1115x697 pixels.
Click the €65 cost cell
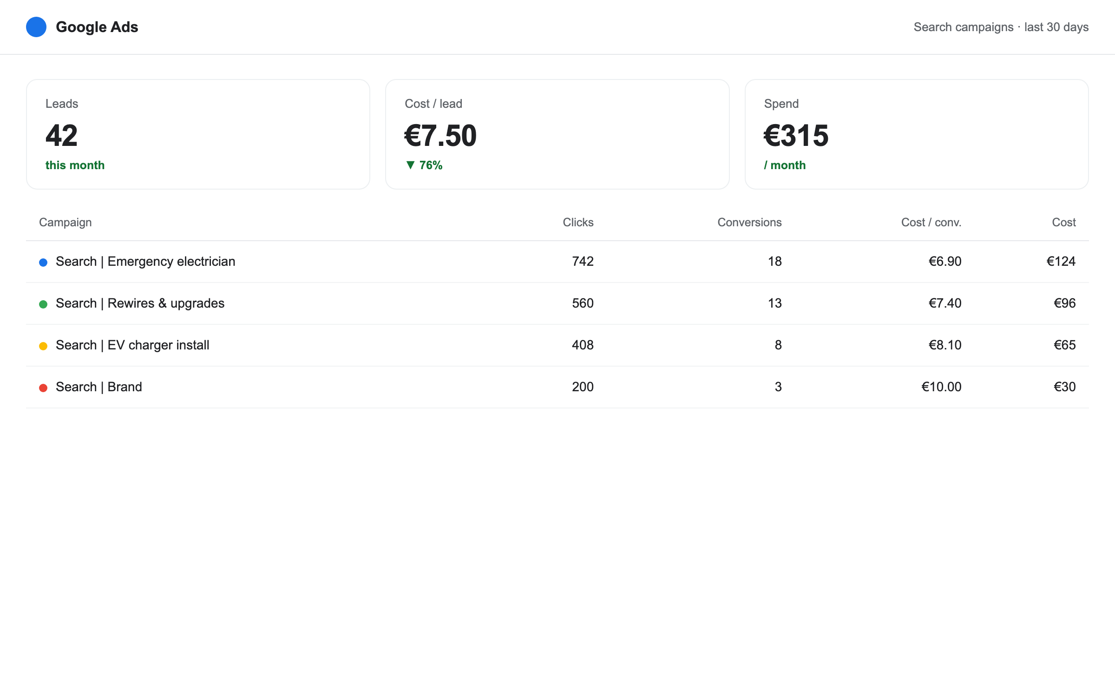(x=1064, y=345)
